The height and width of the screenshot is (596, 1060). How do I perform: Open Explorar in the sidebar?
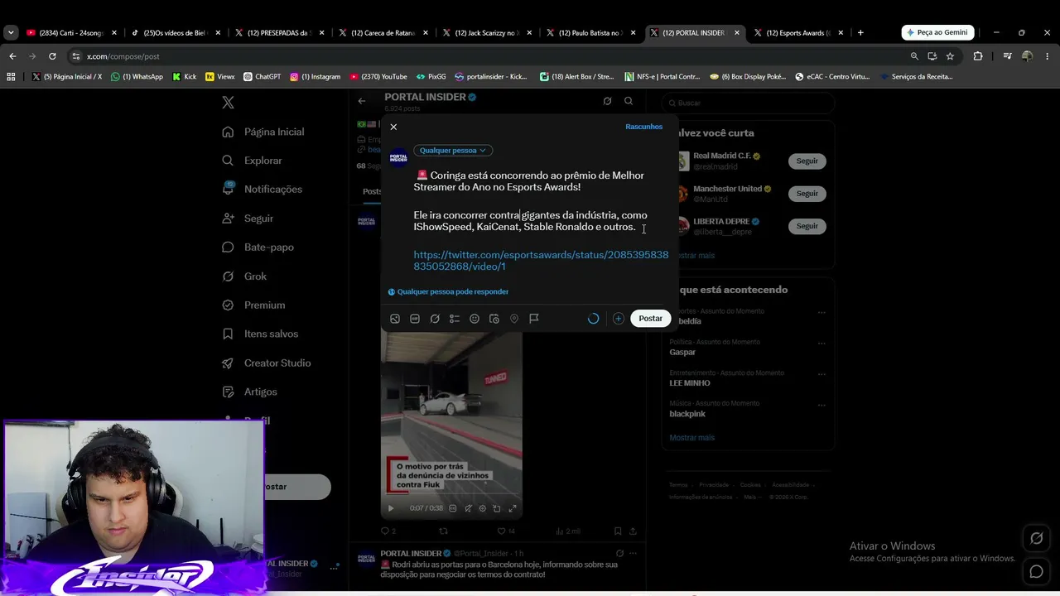pos(253,161)
